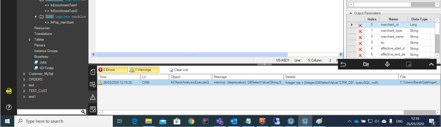The width and height of the screenshot is (441, 127).
Task: Toggle the 1 Warnings filter
Action: (144, 70)
